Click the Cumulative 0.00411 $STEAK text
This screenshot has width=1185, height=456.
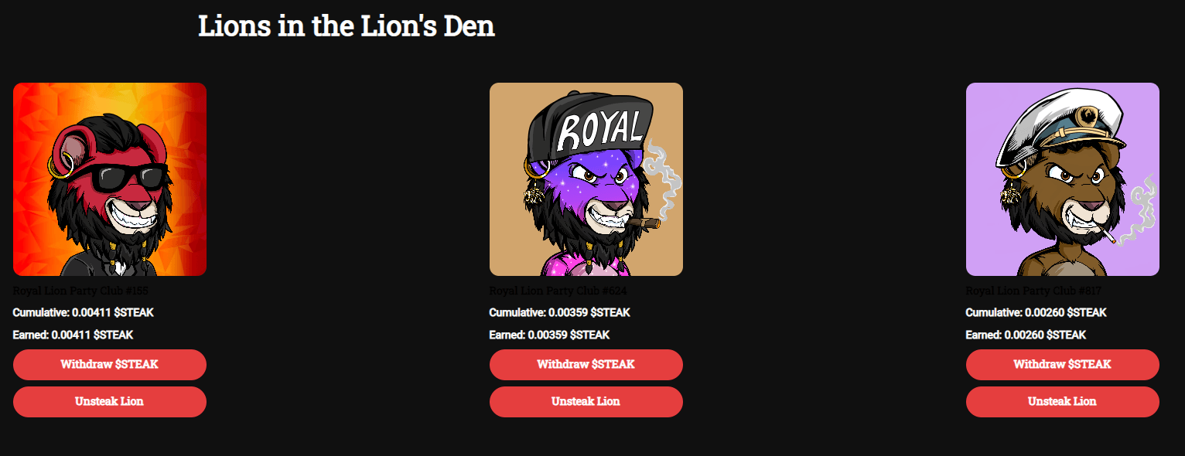pos(84,313)
